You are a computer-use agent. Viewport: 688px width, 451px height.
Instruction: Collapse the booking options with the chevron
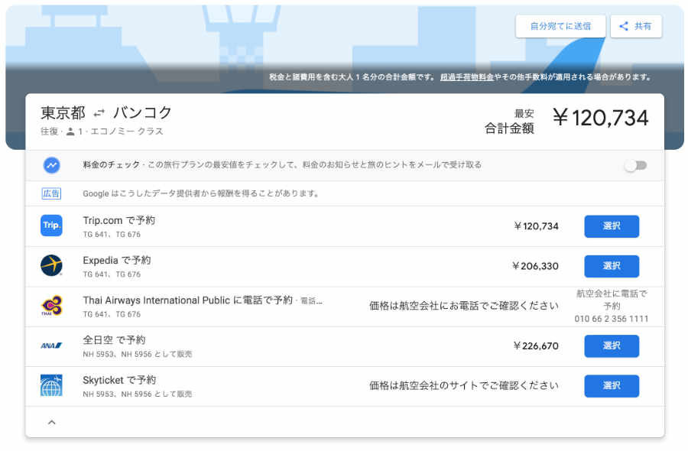[x=52, y=422]
